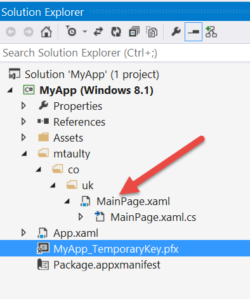This screenshot has width=250, height=299.
Task: Click the Solution Explorer title bar
Action: coord(125,12)
